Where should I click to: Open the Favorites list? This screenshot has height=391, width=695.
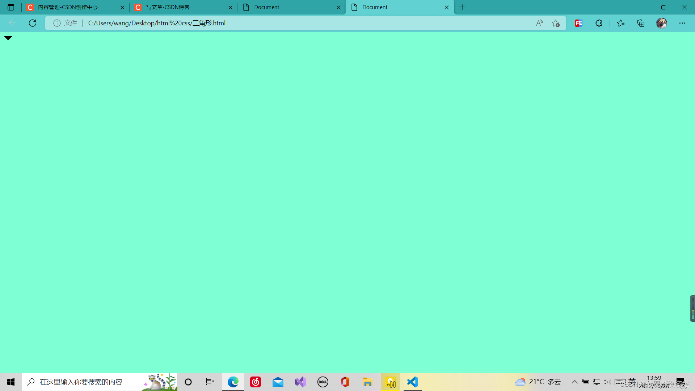[x=621, y=23]
